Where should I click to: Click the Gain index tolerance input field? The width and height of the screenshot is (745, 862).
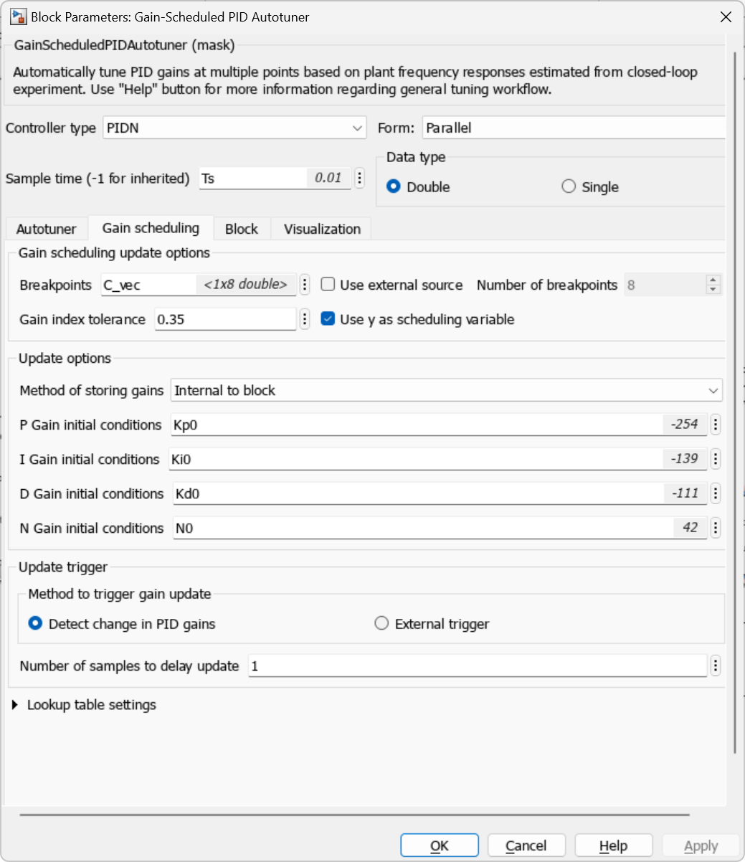[x=225, y=319]
